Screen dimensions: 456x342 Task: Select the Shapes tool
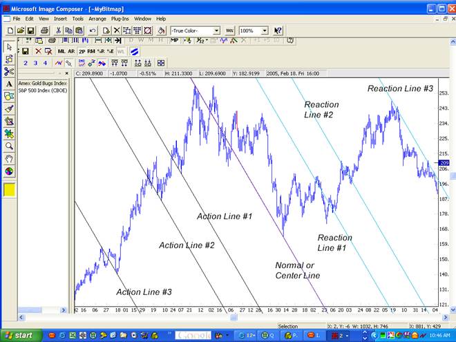9,96
